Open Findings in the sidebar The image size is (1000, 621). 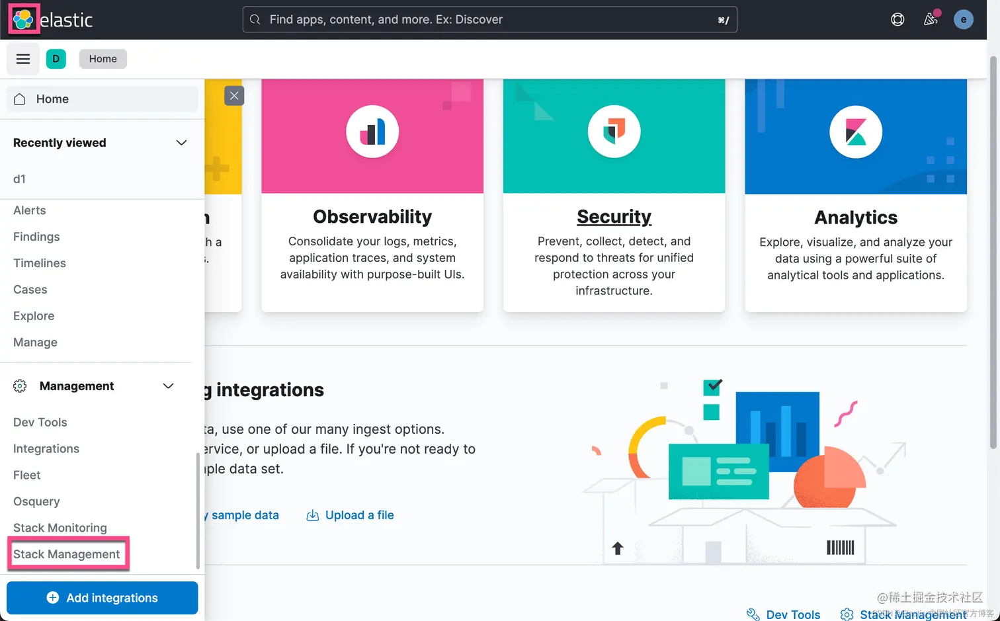[36, 237]
